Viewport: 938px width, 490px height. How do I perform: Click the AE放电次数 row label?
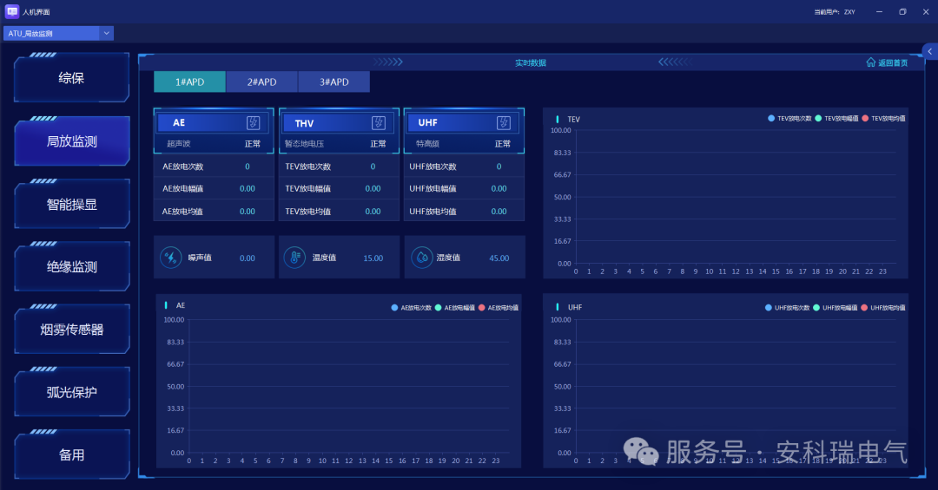coord(182,167)
